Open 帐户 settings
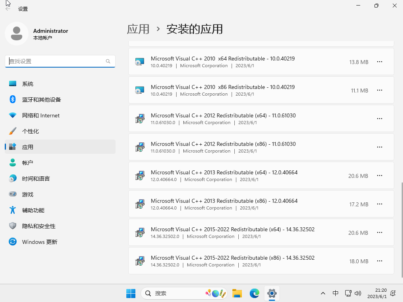The width and height of the screenshot is (403, 302). coord(60,163)
